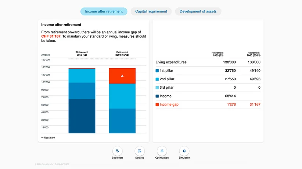
Task: Click the dark blue income segment of 2059 bar
Action: point(82,116)
